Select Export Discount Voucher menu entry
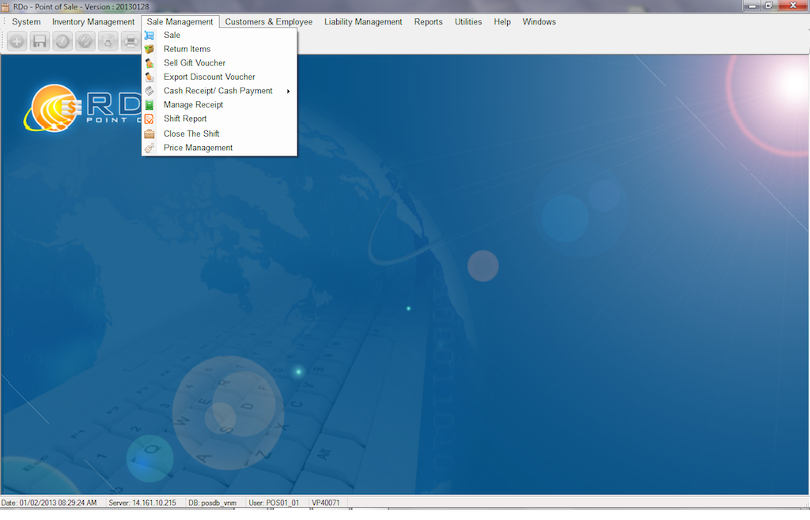 tap(209, 77)
